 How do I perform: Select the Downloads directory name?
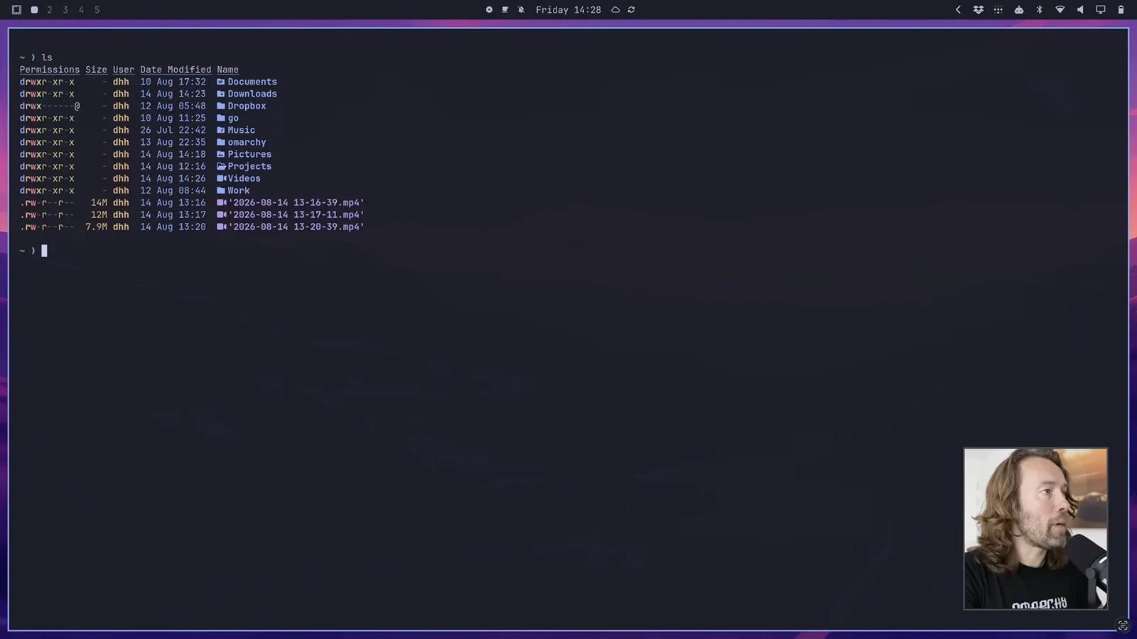(x=252, y=94)
